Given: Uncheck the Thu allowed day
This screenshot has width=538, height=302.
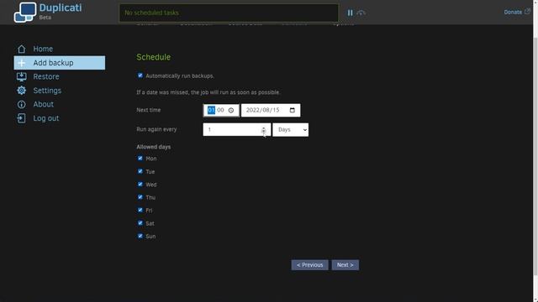Looking at the screenshot, I should coord(140,197).
